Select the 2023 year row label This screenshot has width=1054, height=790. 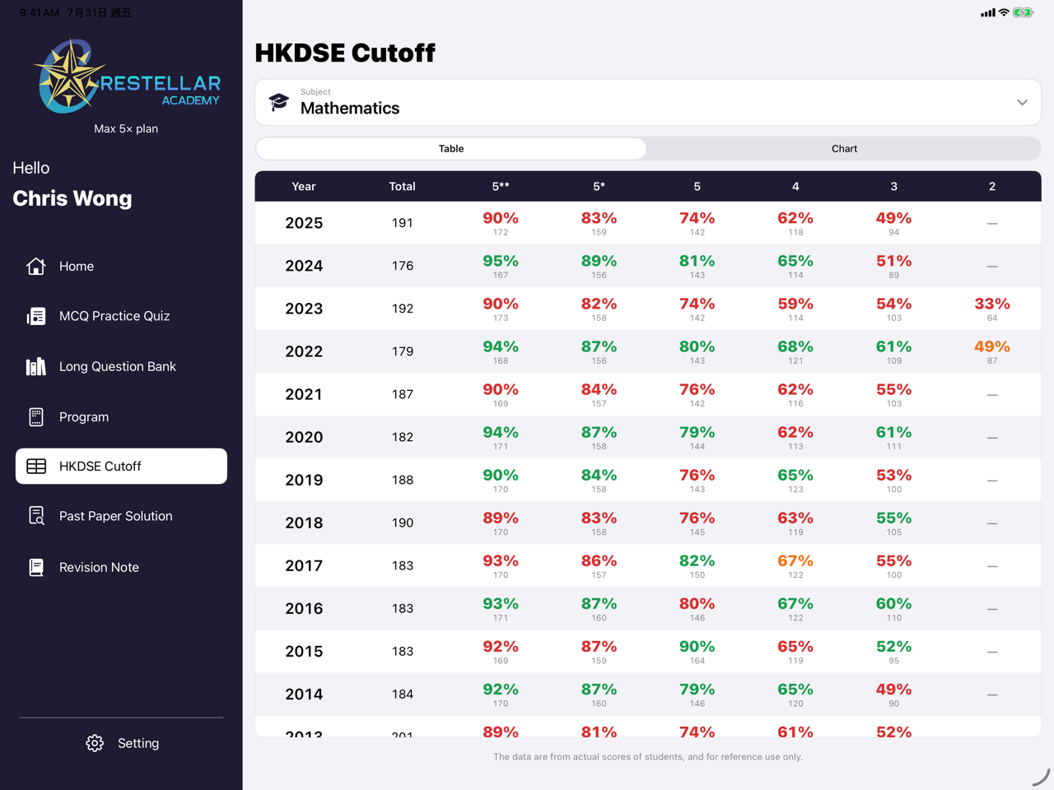(x=304, y=309)
